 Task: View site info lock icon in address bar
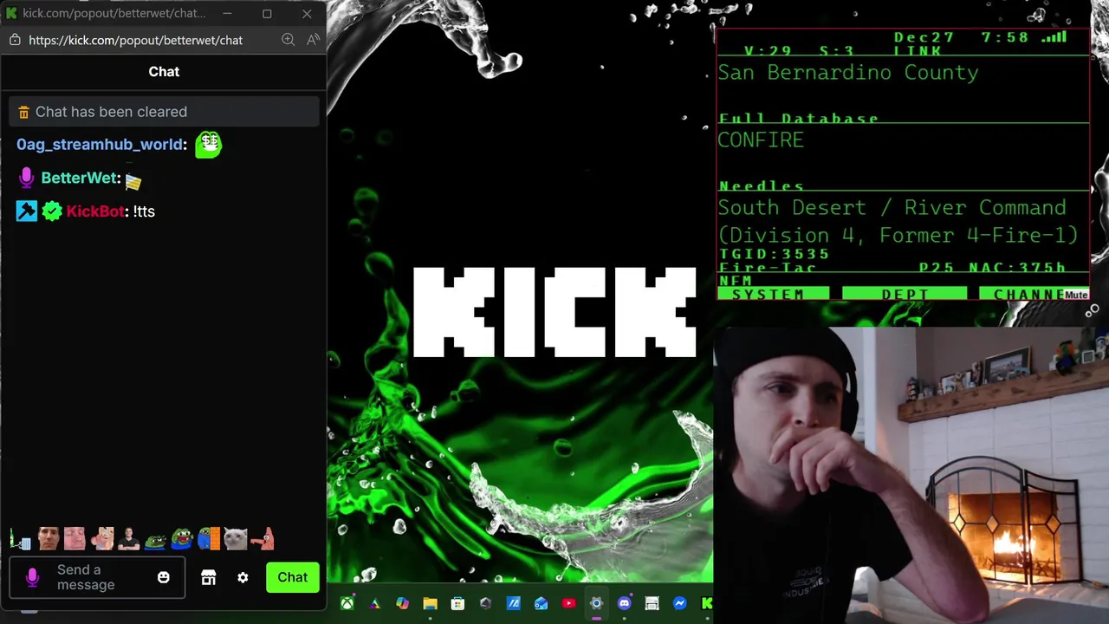(15, 40)
